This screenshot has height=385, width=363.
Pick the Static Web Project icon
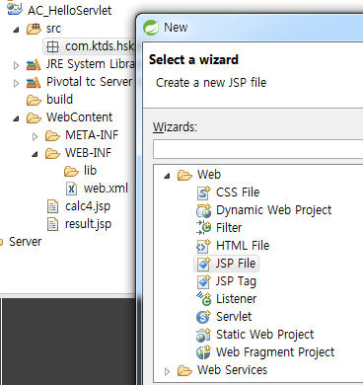coord(203,335)
